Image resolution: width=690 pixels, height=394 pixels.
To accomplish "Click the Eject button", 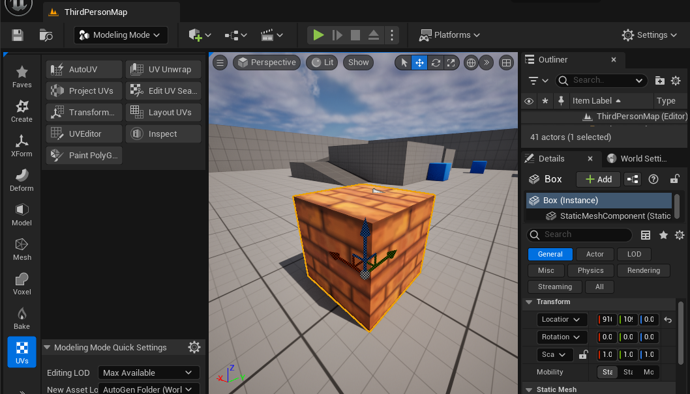I will pos(374,35).
